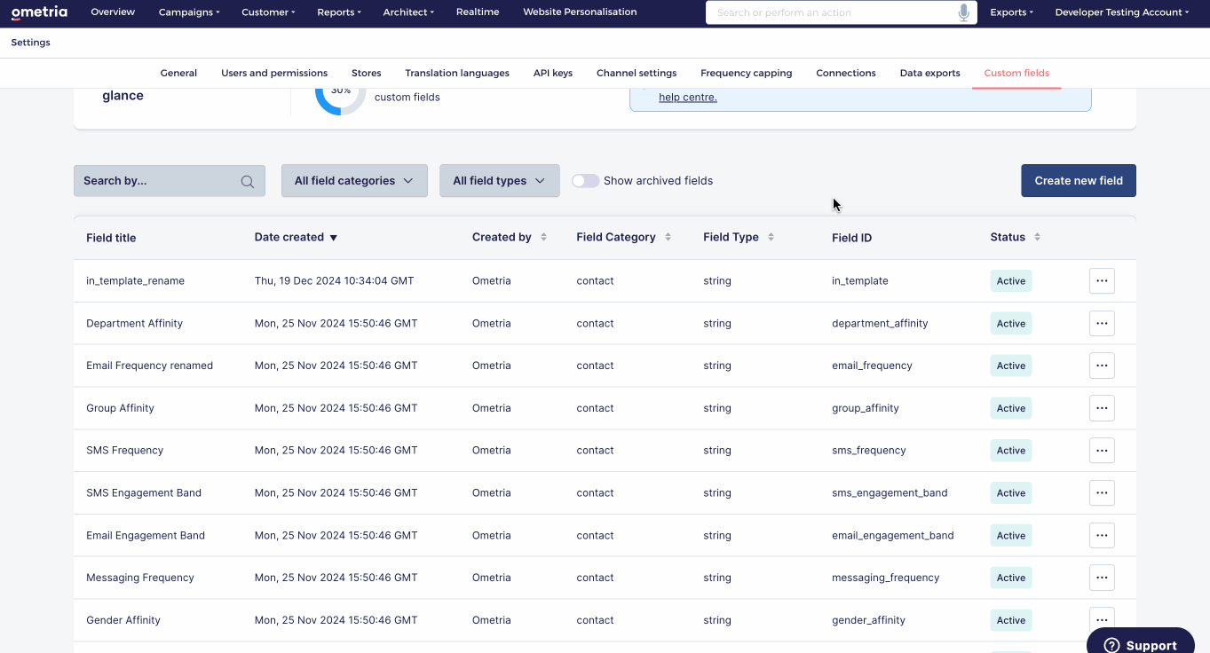Click the Field title column header
Image resolution: width=1210 pixels, height=653 pixels.
pyautogui.click(x=111, y=238)
